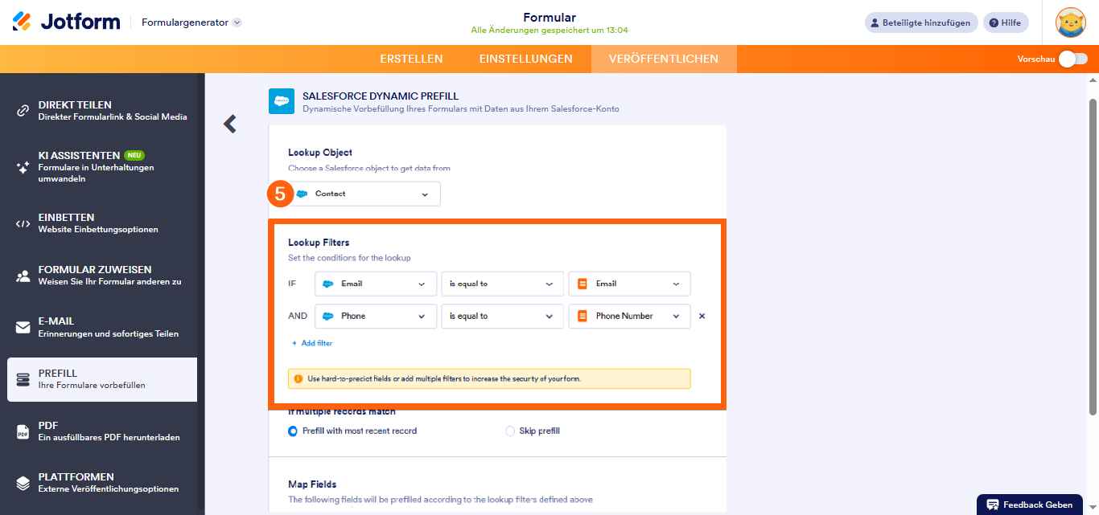The height and width of the screenshot is (515, 1099).
Task: Switch to the Erstellen tab
Action: [x=411, y=59]
